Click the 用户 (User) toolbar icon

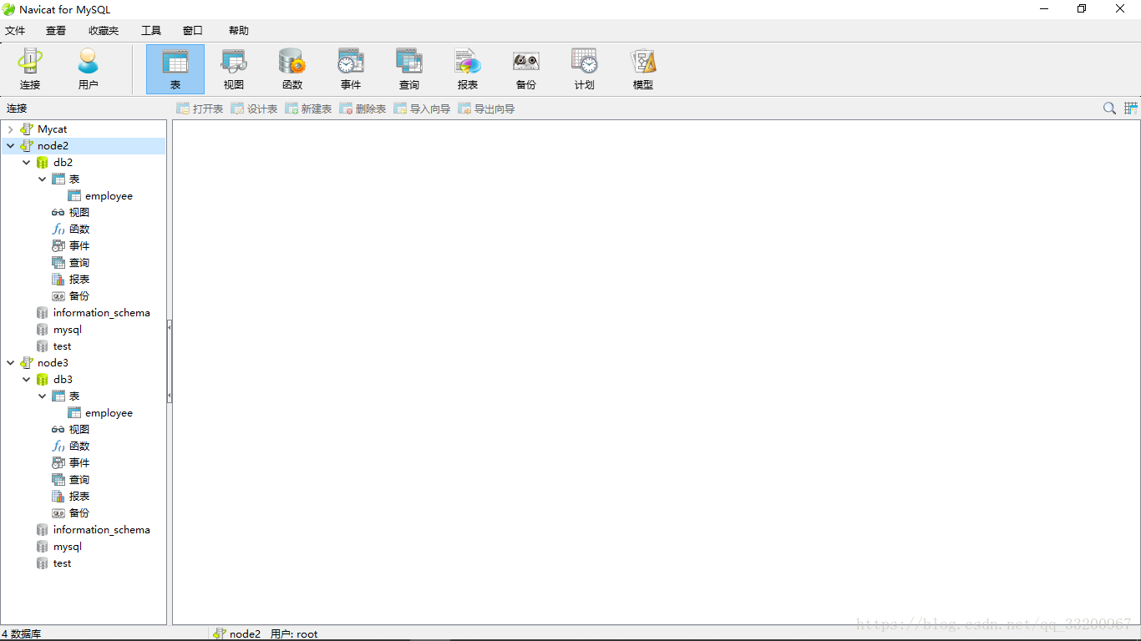coord(88,68)
